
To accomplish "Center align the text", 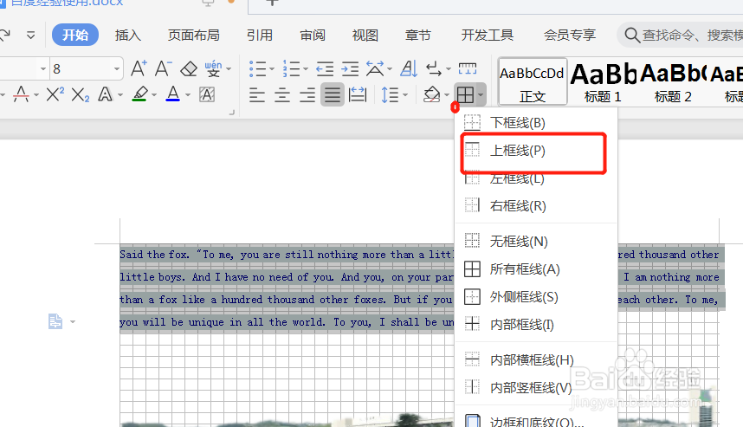I will [x=282, y=94].
